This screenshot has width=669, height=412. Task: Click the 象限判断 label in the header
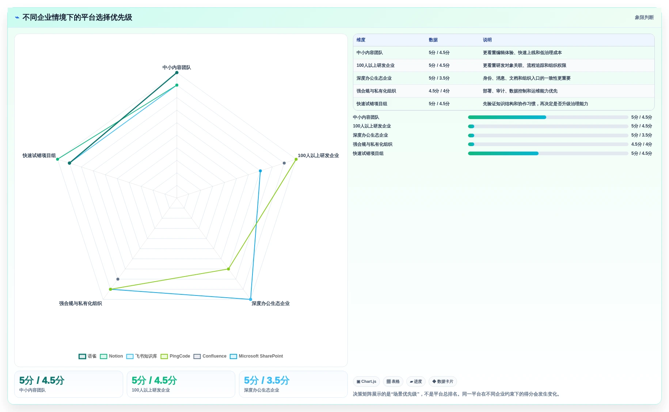point(644,18)
